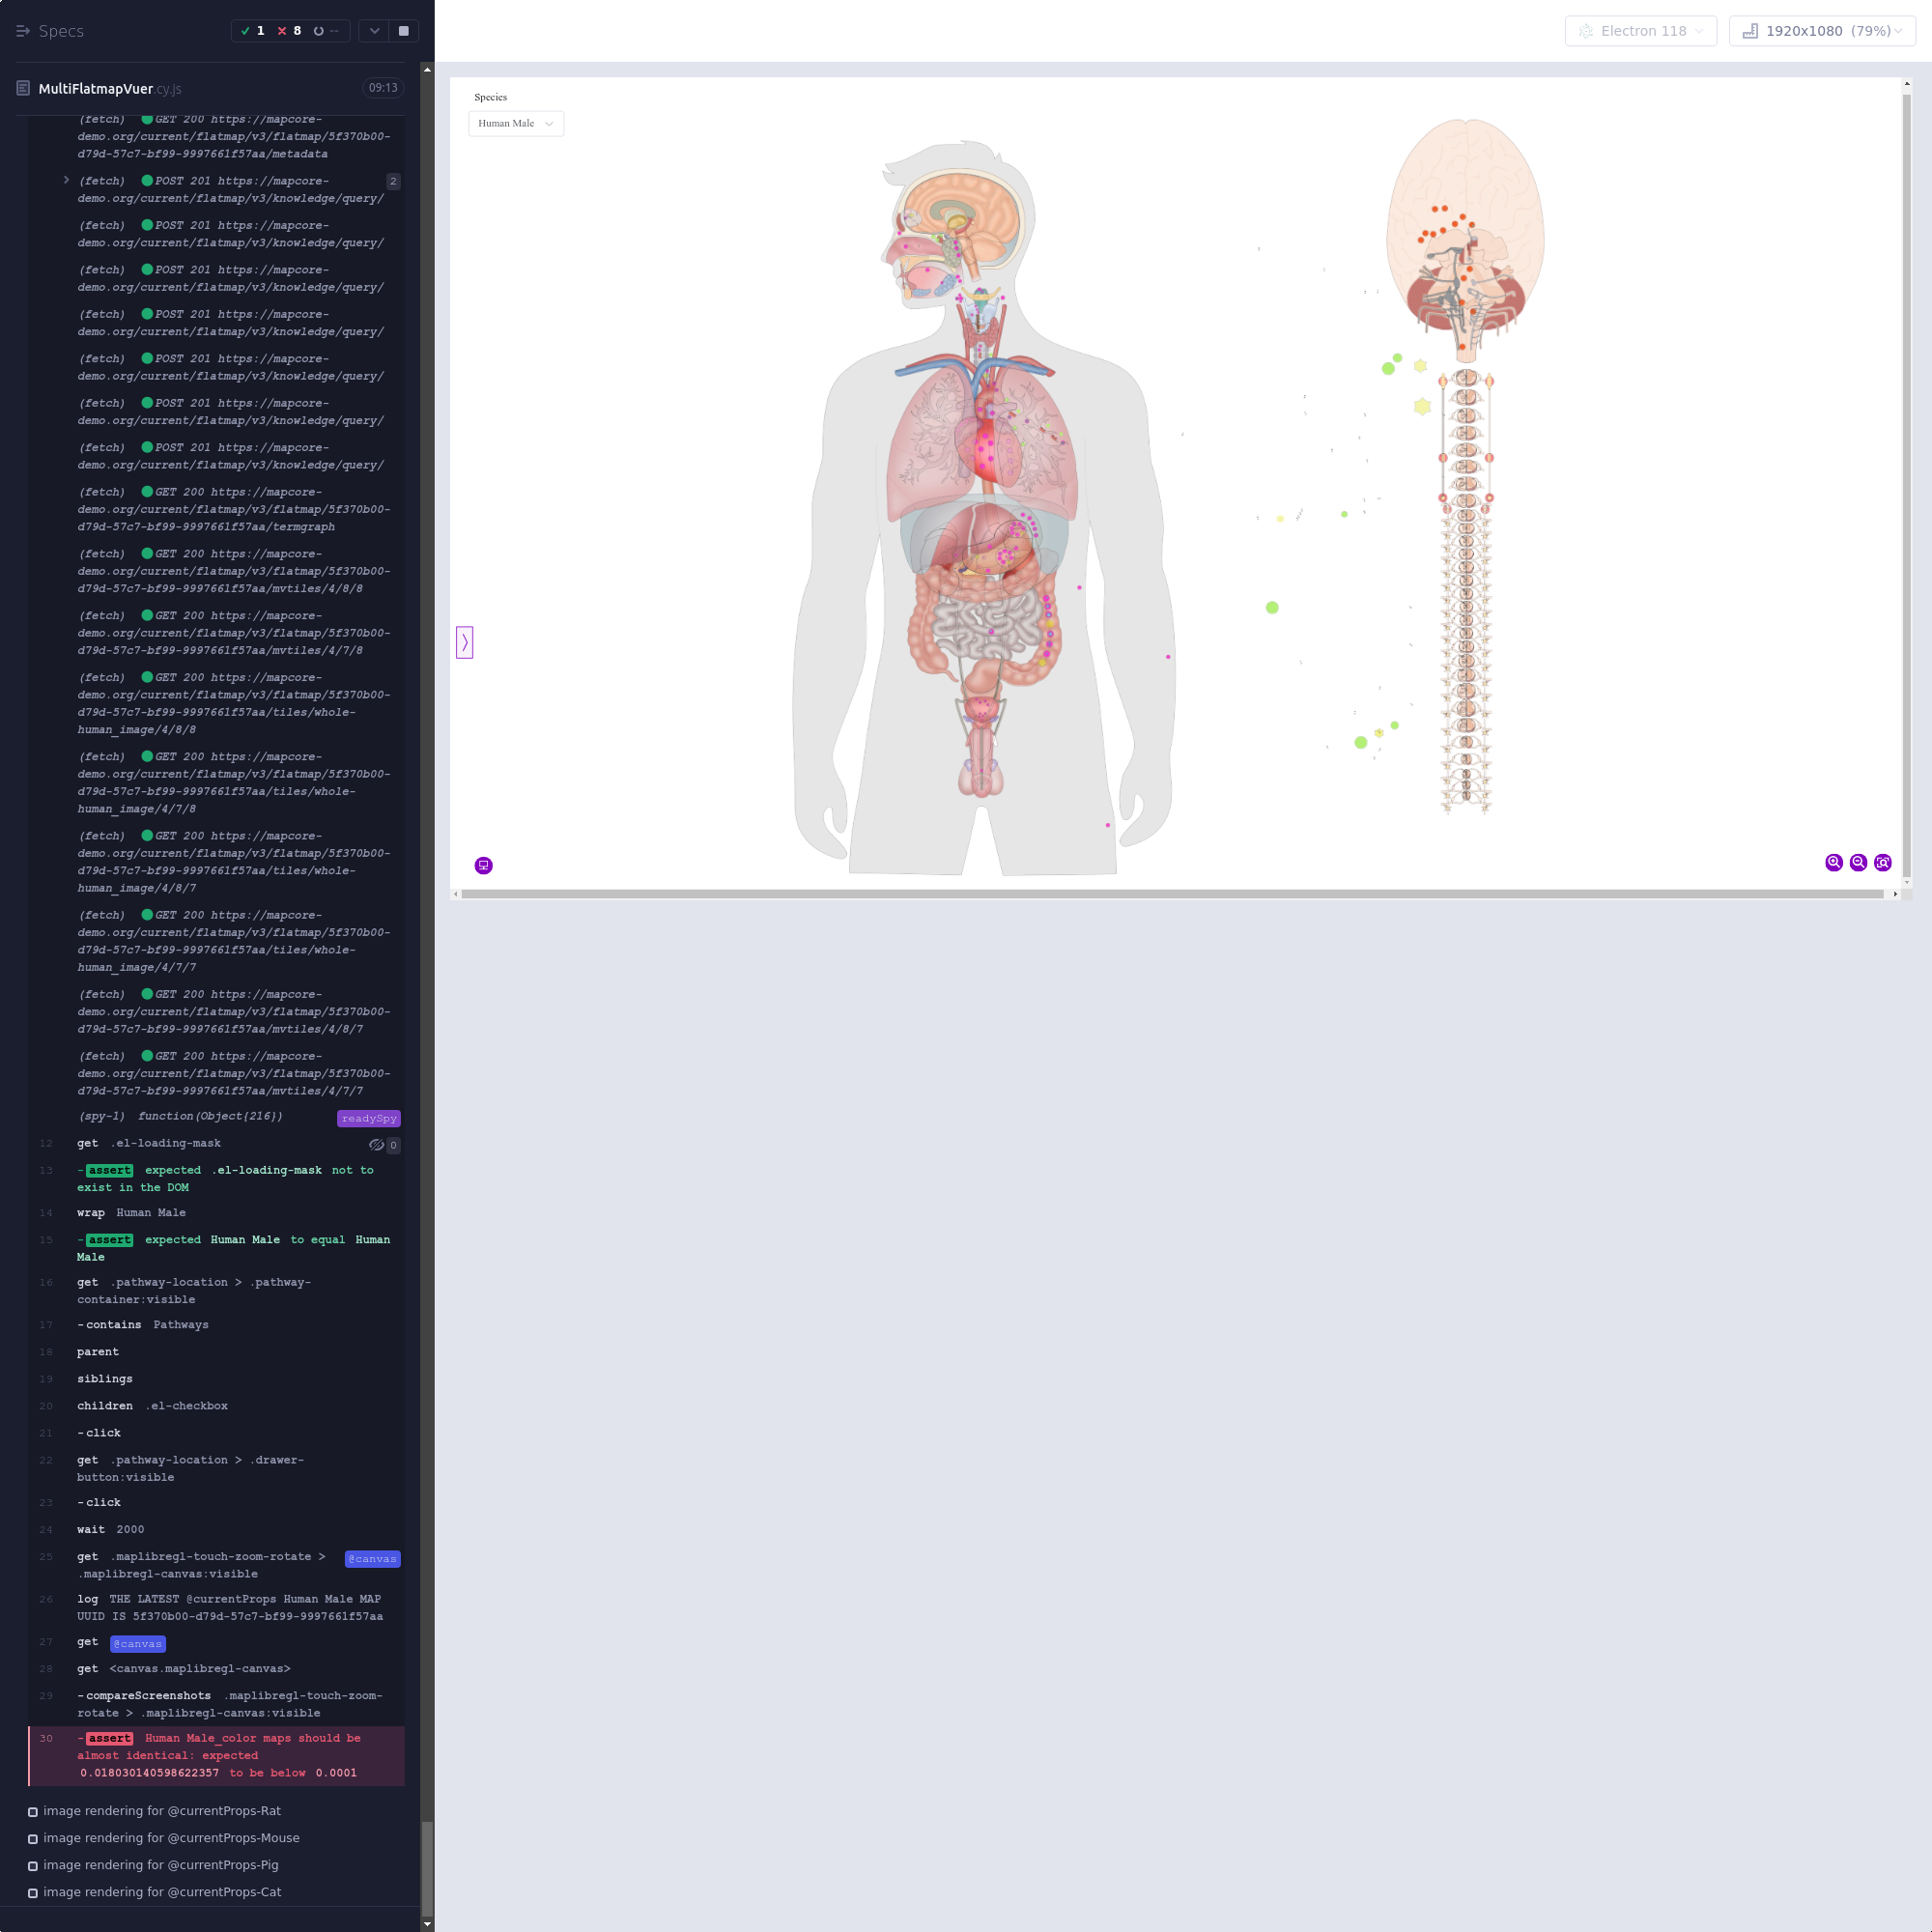1932x1932 pixels.
Task: Select the image rendering for @currentProps-Cat test
Action: (161, 1892)
